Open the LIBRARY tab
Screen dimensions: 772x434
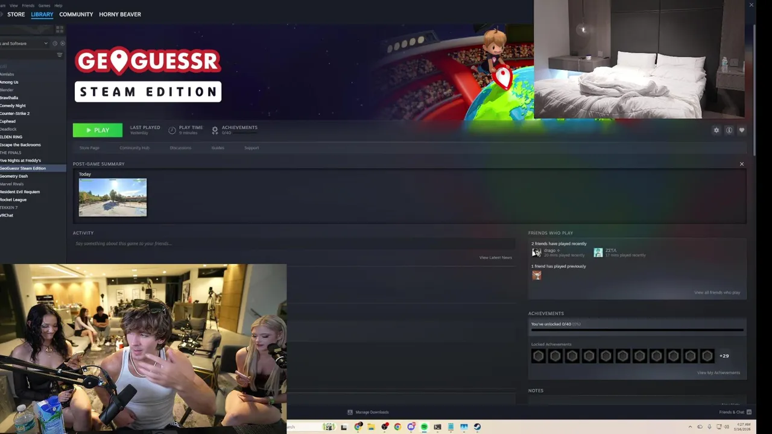(x=42, y=14)
